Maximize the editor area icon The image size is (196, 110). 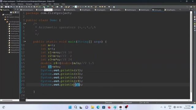(x=192, y=9)
